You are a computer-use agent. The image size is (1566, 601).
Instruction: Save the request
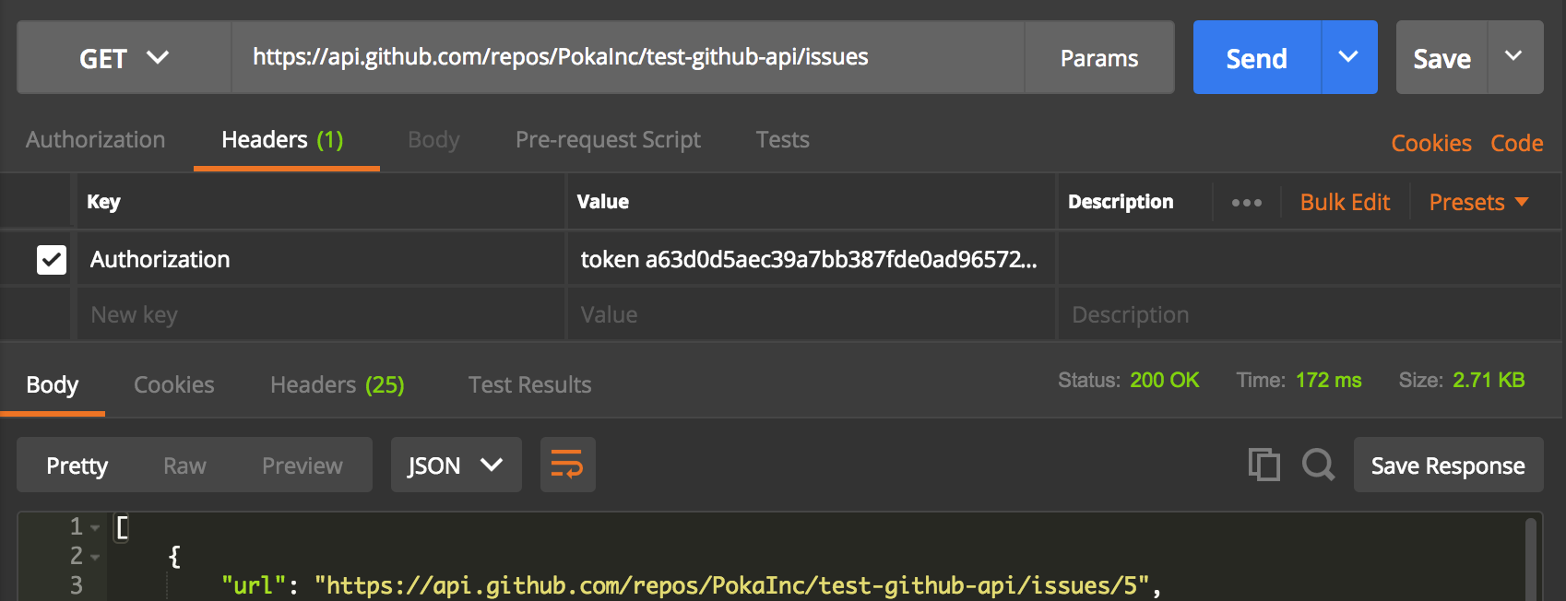(1441, 58)
